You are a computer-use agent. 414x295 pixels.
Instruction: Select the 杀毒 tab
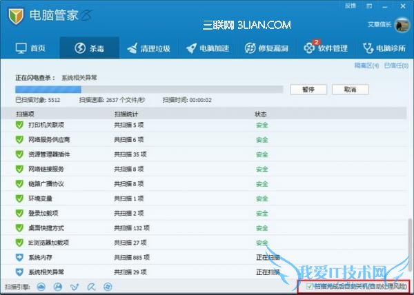(x=90, y=48)
